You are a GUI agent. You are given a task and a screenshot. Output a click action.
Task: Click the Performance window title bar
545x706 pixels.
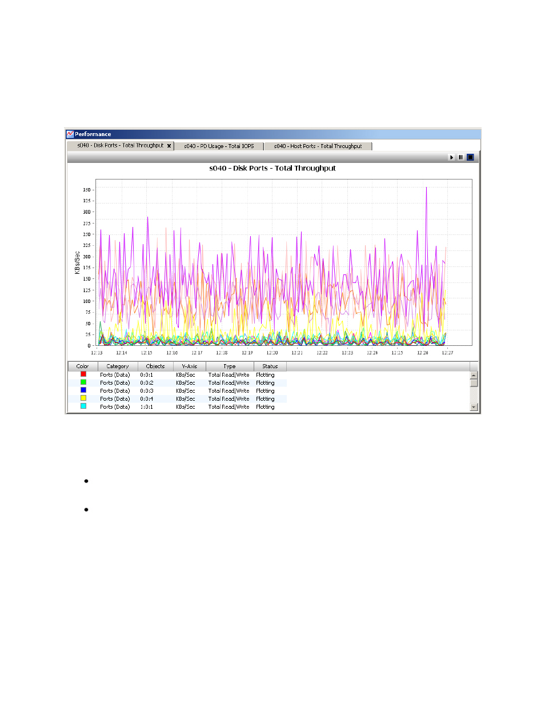coord(273,134)
